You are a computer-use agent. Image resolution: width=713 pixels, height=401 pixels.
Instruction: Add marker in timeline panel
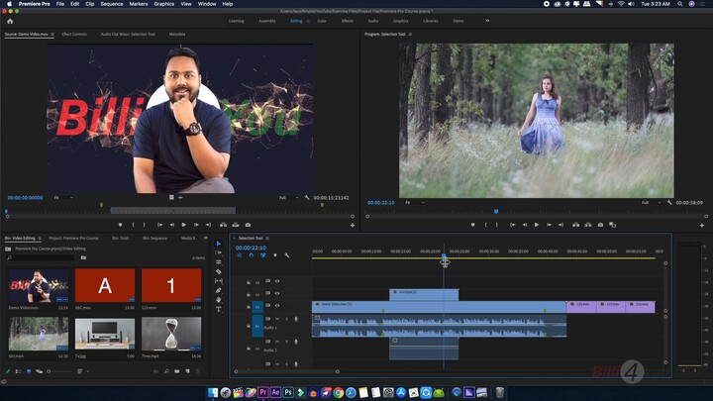pos(275,255)
